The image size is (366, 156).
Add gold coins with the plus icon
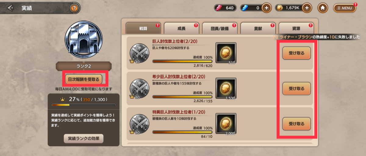pos(307,8)
